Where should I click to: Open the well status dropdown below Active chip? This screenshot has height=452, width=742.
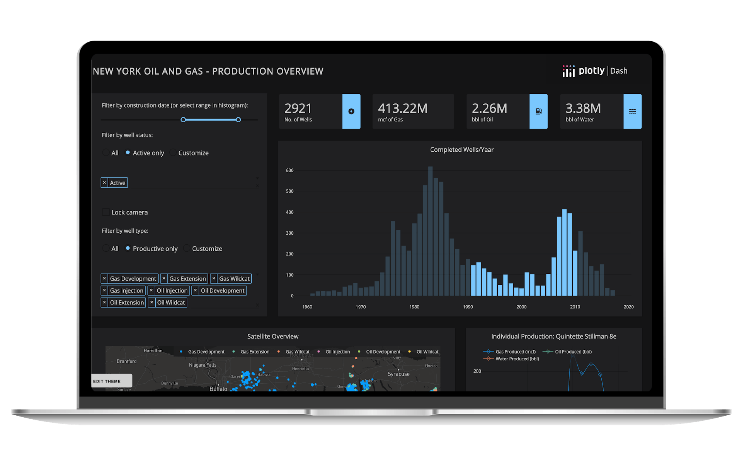click(x=257, y=178)
